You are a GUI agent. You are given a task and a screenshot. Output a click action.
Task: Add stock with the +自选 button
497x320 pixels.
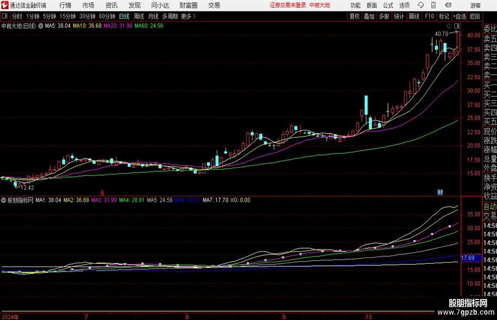[x=459, y=16]
